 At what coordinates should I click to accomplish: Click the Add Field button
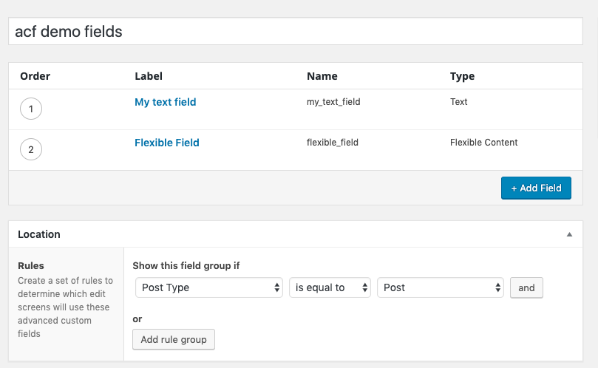tap(536, 188)
